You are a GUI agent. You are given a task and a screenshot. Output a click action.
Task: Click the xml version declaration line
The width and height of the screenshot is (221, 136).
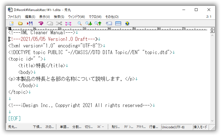55,46
